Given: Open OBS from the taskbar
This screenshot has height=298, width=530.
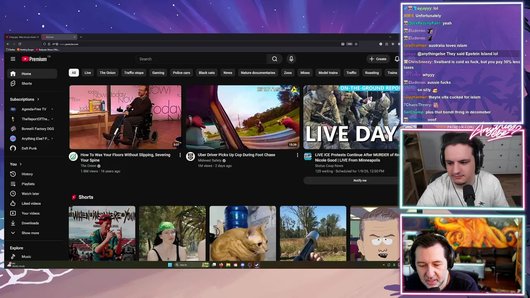Looking at the screenshot, I should (x=250, y=265).
